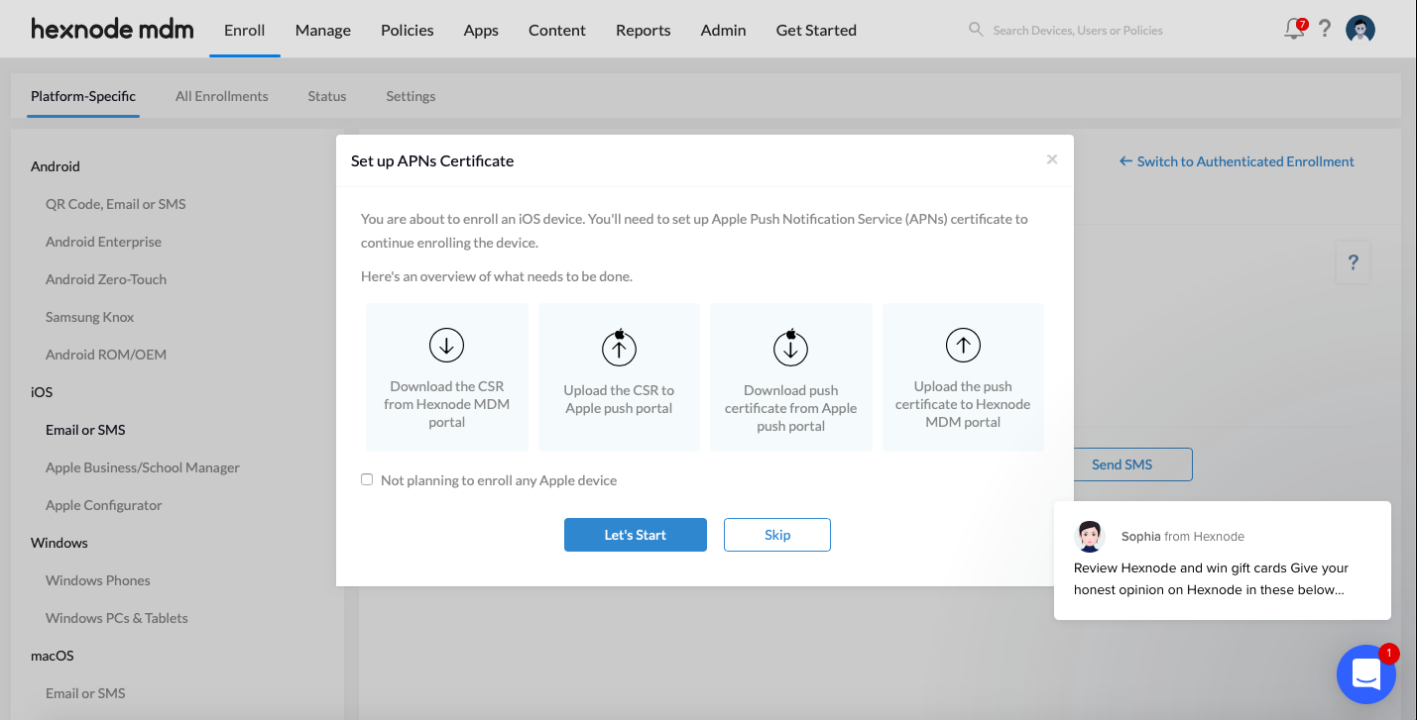The width and height of the screenshot is (1417, 720).
Task: Select the Android section heading
Action: pos(56,166)
